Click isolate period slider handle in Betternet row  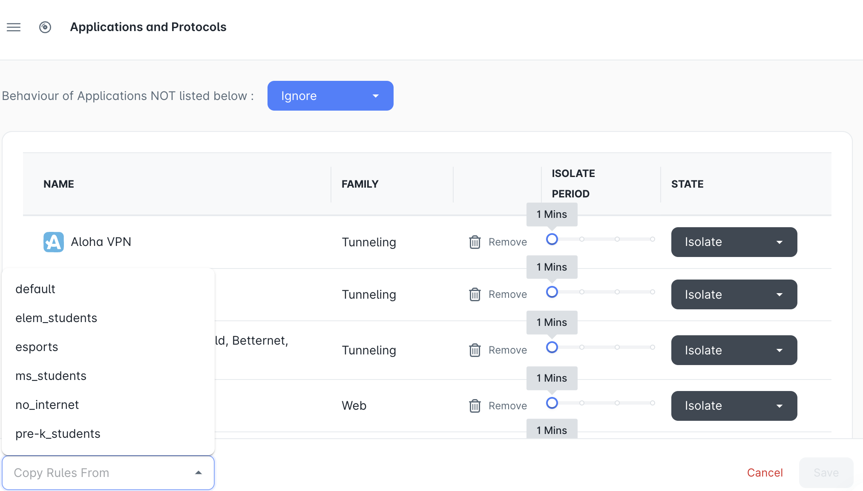click(x=552, y=347)
